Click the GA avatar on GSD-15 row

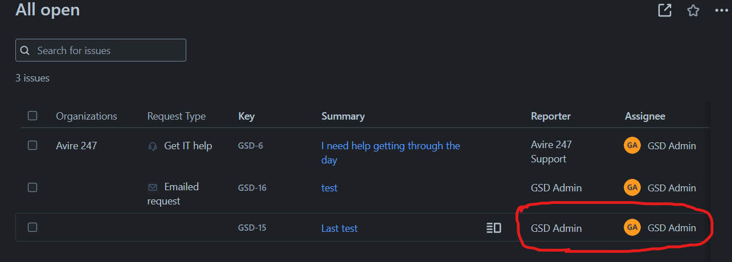pyautogui.click(x=632, y=227)
